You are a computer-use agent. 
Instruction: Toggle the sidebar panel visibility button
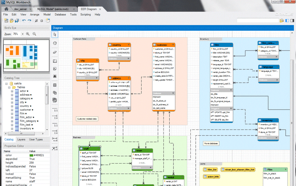(x=287, y=20)
